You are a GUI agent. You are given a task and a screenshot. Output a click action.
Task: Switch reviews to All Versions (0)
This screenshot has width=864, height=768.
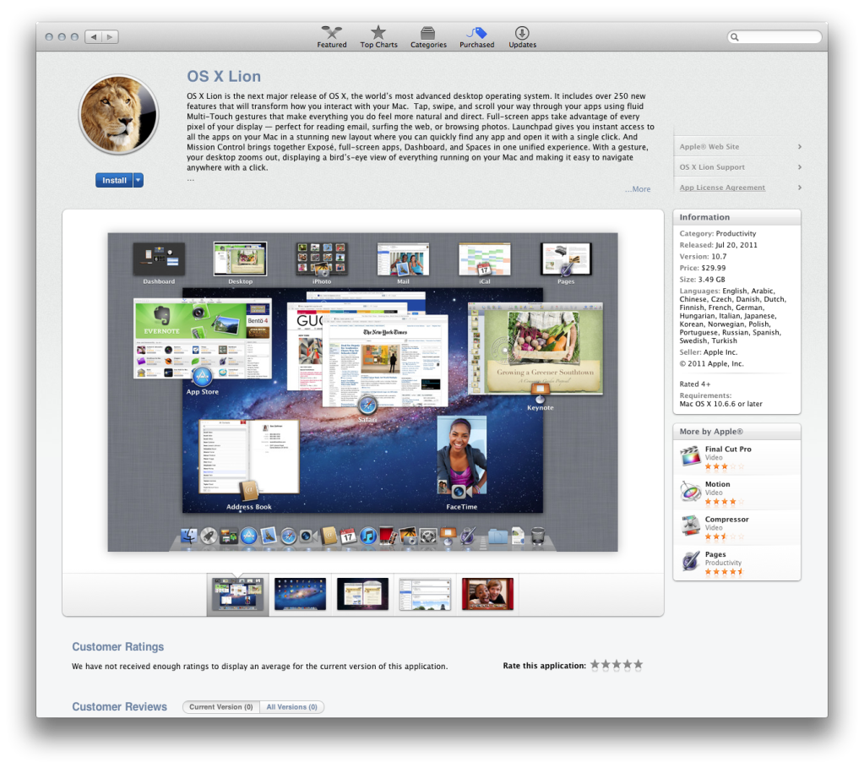[292, 707]
